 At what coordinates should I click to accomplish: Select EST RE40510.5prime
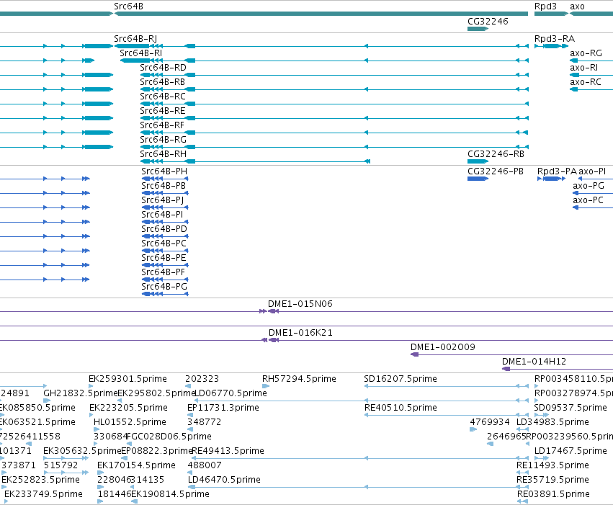(401, 408)
